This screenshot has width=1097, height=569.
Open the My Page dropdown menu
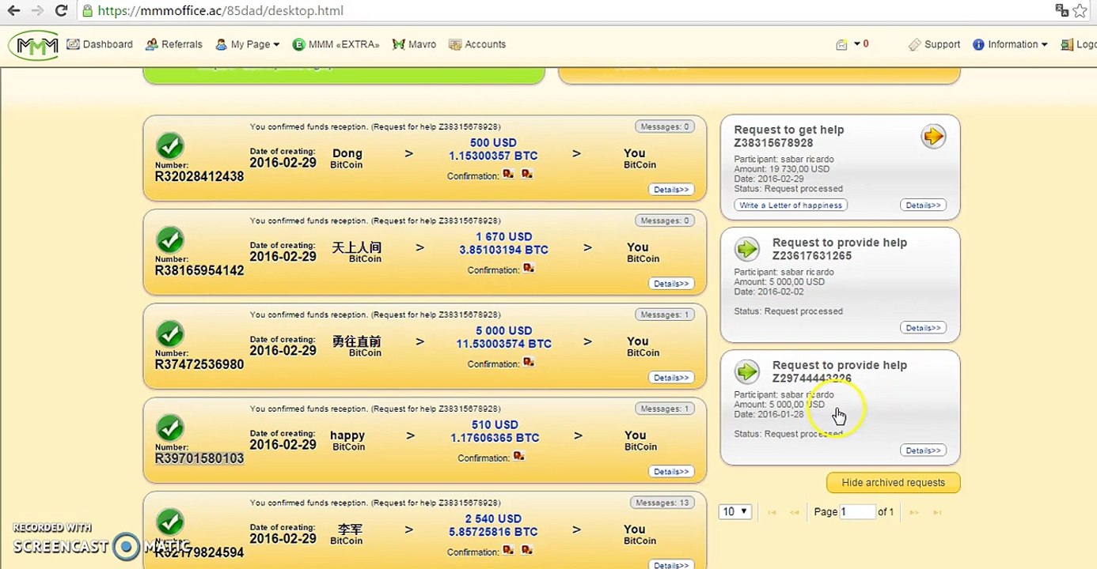click(248, 44)
